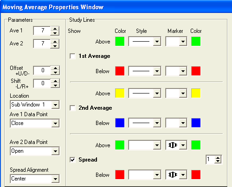Decrease the Ave 2 value with down arrow
Viewport: 232px width, 187px height.
(x=55, y=46)
